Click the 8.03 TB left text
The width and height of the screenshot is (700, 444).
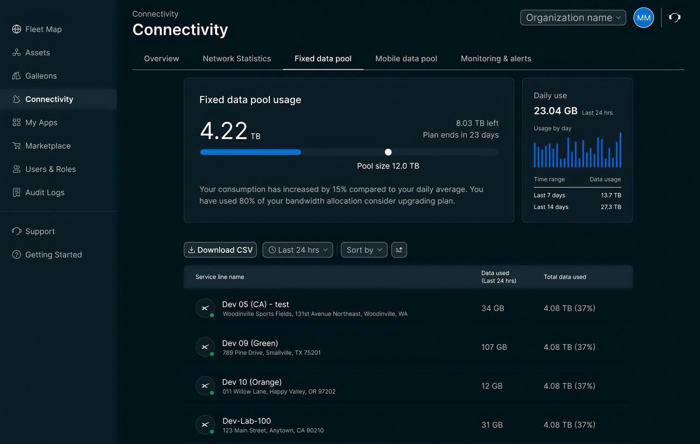[x=477, y=123]
